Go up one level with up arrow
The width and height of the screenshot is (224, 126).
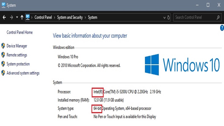[x=22, y=17]
